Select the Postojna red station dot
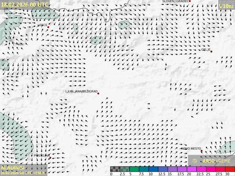The height and width of the screenshot is (176, 235). click(50, 158)
